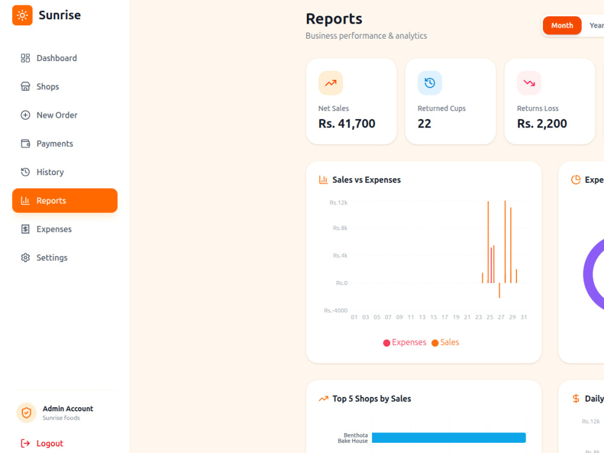Click the Returned Cups card
Screen dimensions: 604x453
click(451, 101)
